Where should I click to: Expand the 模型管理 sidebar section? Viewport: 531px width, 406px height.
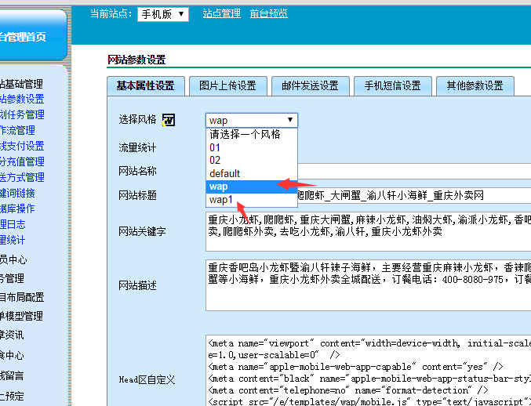click(x=22, y=316)
